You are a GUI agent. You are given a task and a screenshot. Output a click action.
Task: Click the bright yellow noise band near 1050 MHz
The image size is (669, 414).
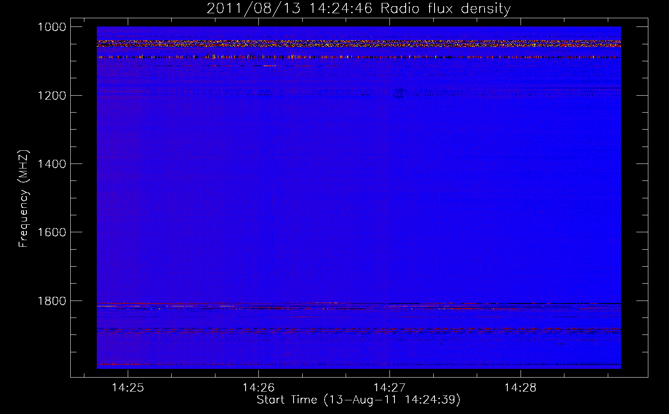358,43
